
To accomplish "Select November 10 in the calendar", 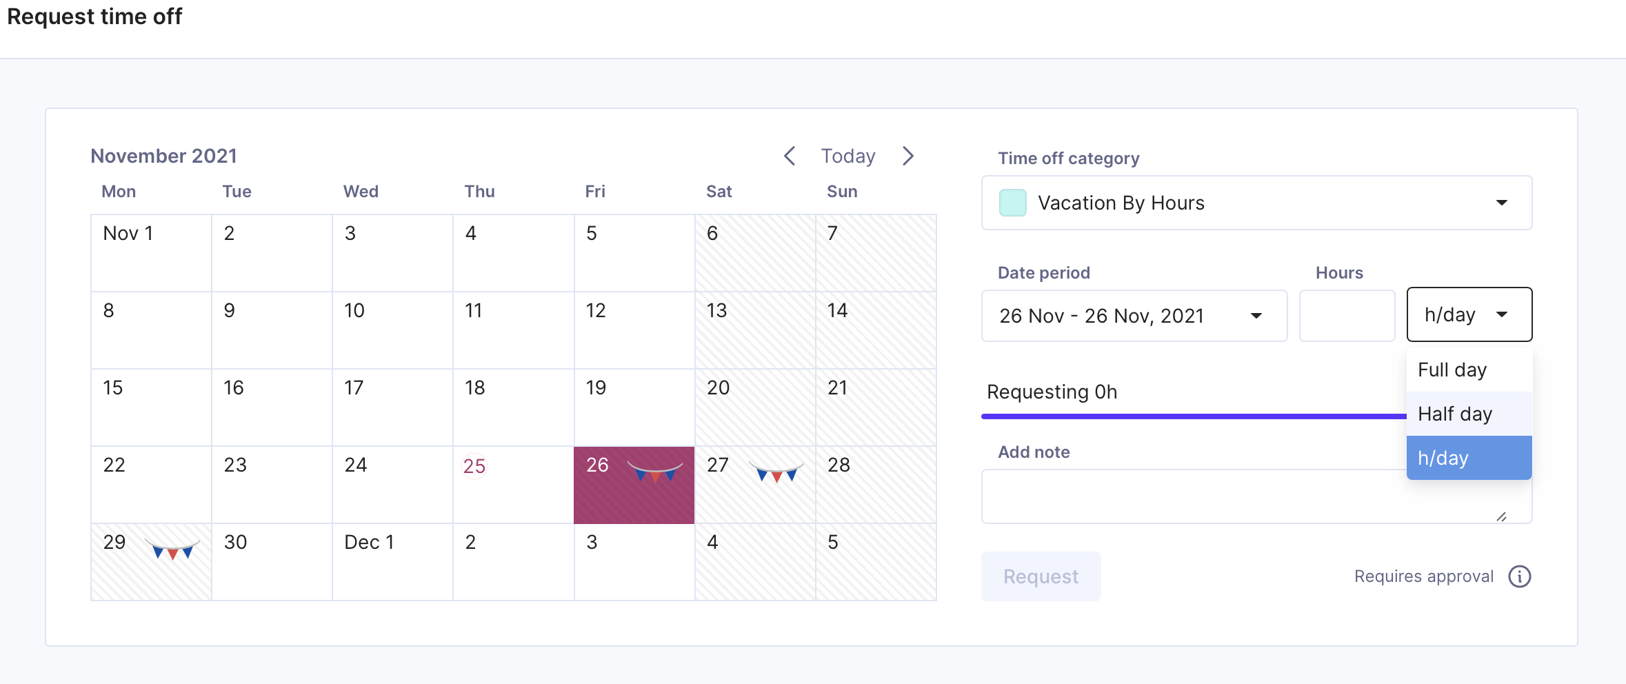I will [392, 330].
